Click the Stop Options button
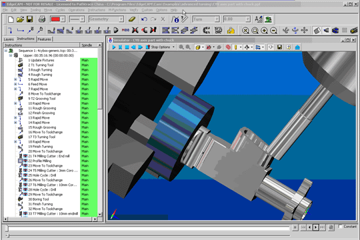 160,47
